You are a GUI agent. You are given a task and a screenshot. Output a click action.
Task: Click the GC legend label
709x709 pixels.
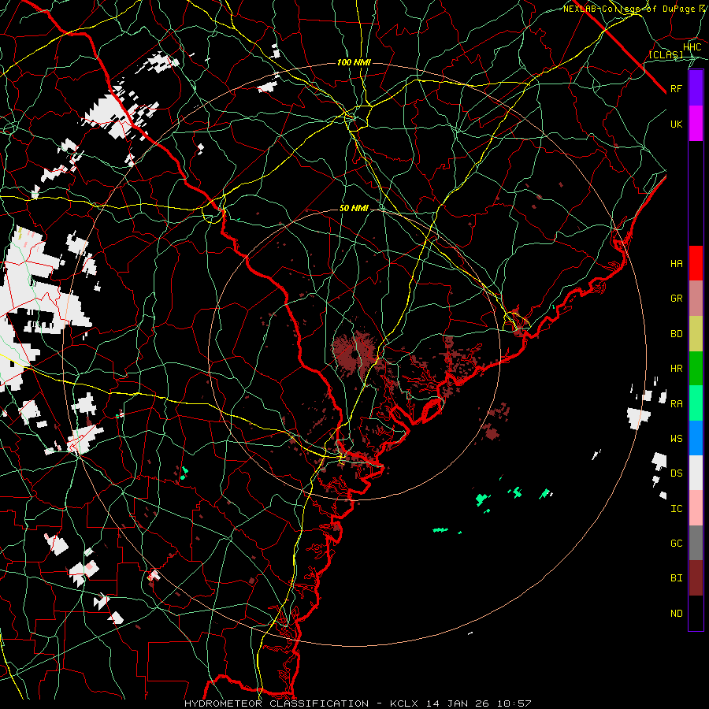click(676, 544)
